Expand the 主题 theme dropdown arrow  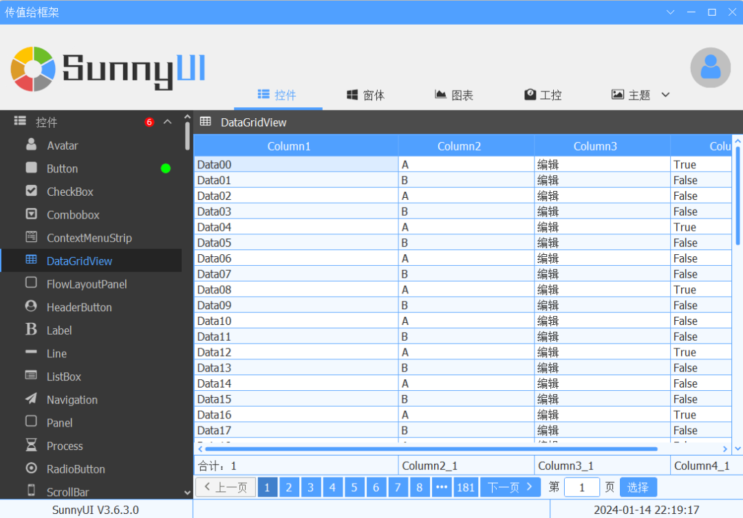coord(665,95)
